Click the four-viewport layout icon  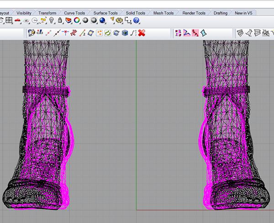[9, 21]
